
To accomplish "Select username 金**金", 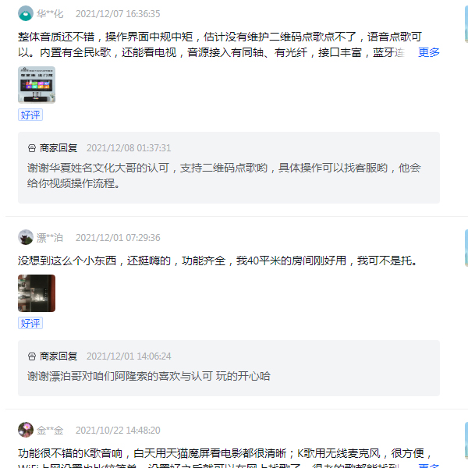I will (50, 430).
